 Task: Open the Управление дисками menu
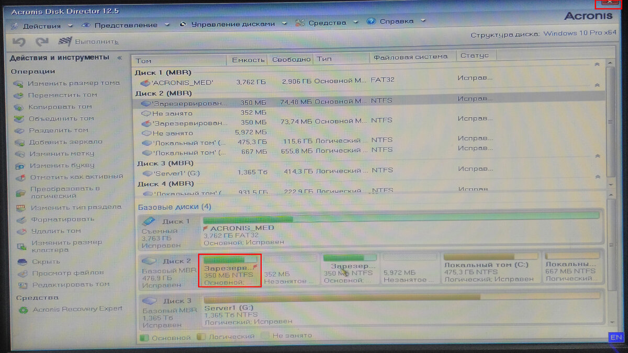coord(233,24)
